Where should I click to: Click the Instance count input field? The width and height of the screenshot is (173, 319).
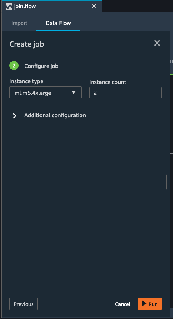(125, 93)
